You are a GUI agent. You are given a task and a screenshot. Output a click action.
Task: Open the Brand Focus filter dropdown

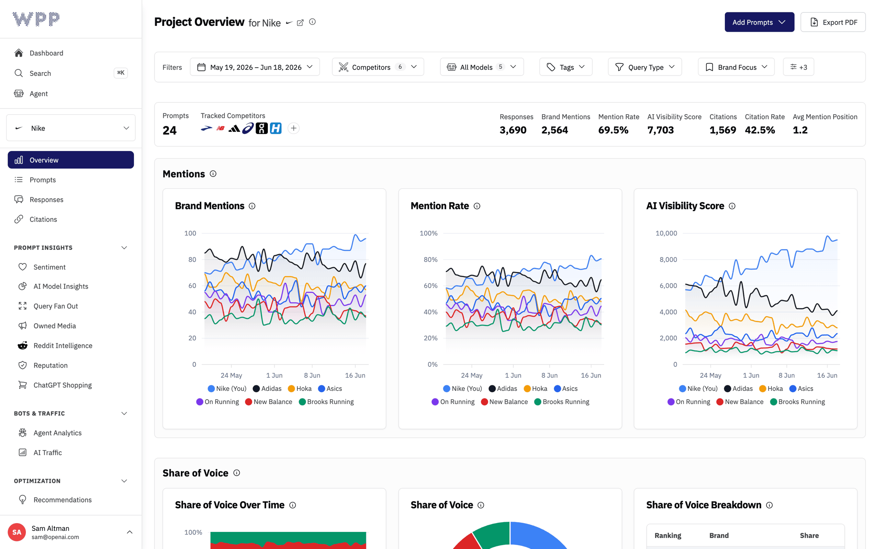pyautogui.click(x=736, y=67)
